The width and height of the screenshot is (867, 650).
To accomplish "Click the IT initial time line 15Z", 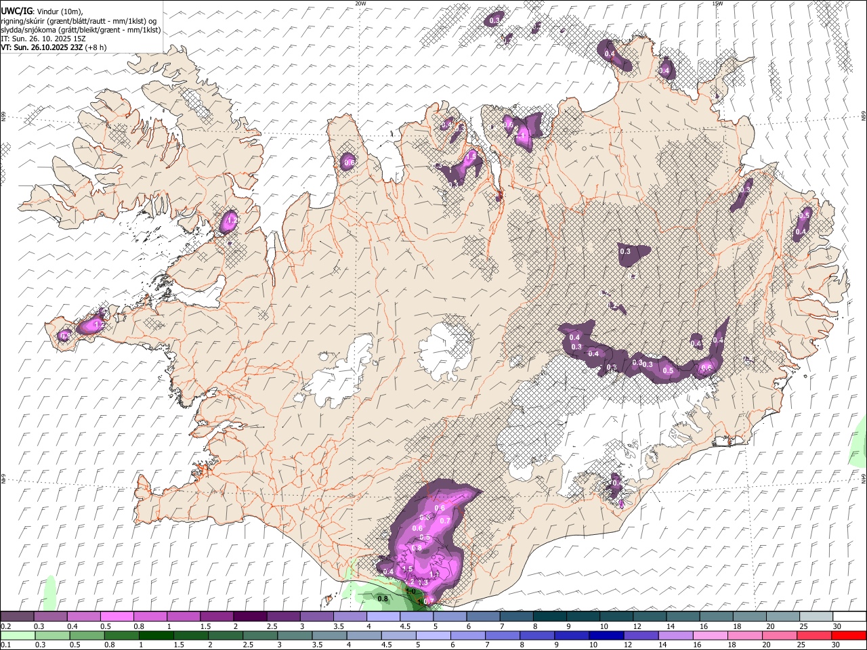I will [43, 39].
